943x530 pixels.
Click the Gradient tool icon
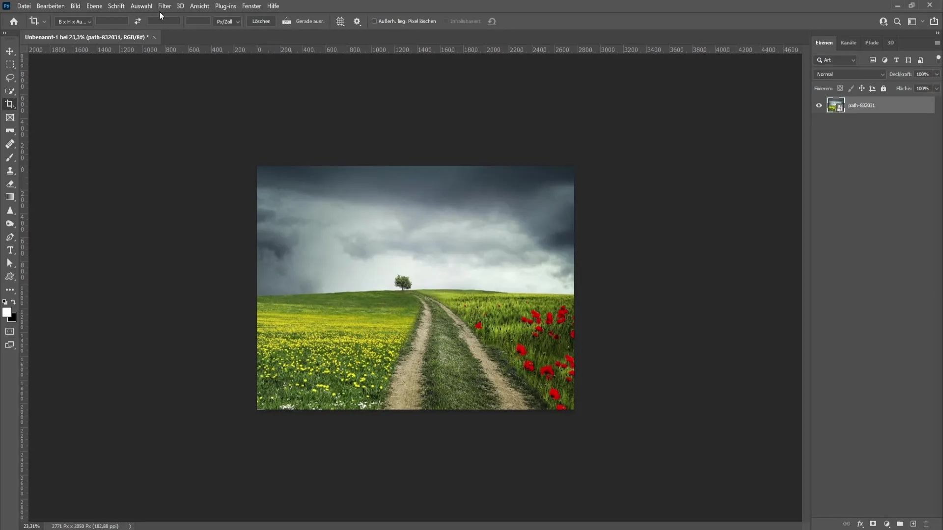coord(10,197)
